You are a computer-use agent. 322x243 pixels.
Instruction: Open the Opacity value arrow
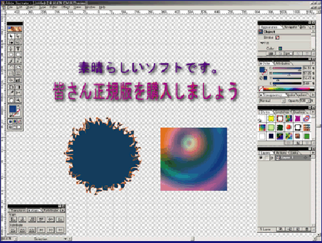[x=308, y=100]
